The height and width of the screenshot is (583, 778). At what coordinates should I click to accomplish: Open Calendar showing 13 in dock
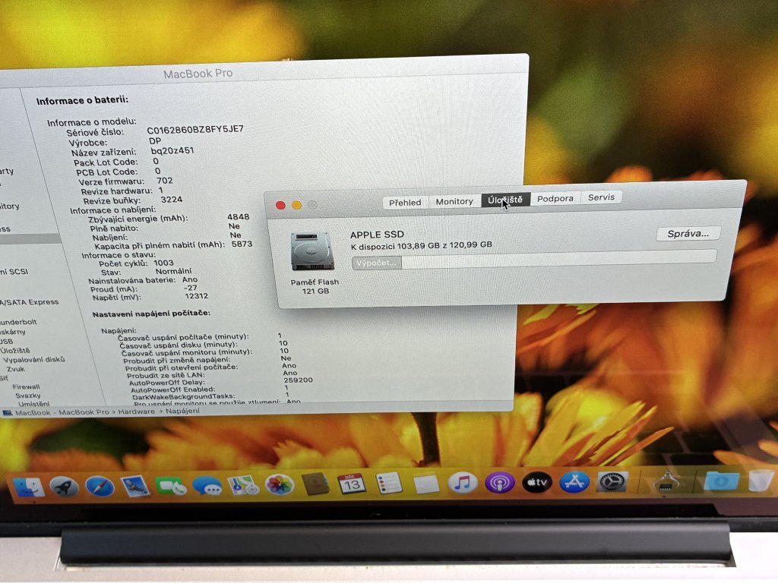(351, 484)
